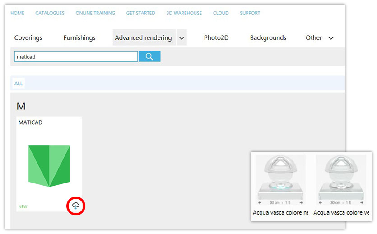Open the CATALOGUES menu item
This screenshot has height=234, width=377.
(50, 13)
